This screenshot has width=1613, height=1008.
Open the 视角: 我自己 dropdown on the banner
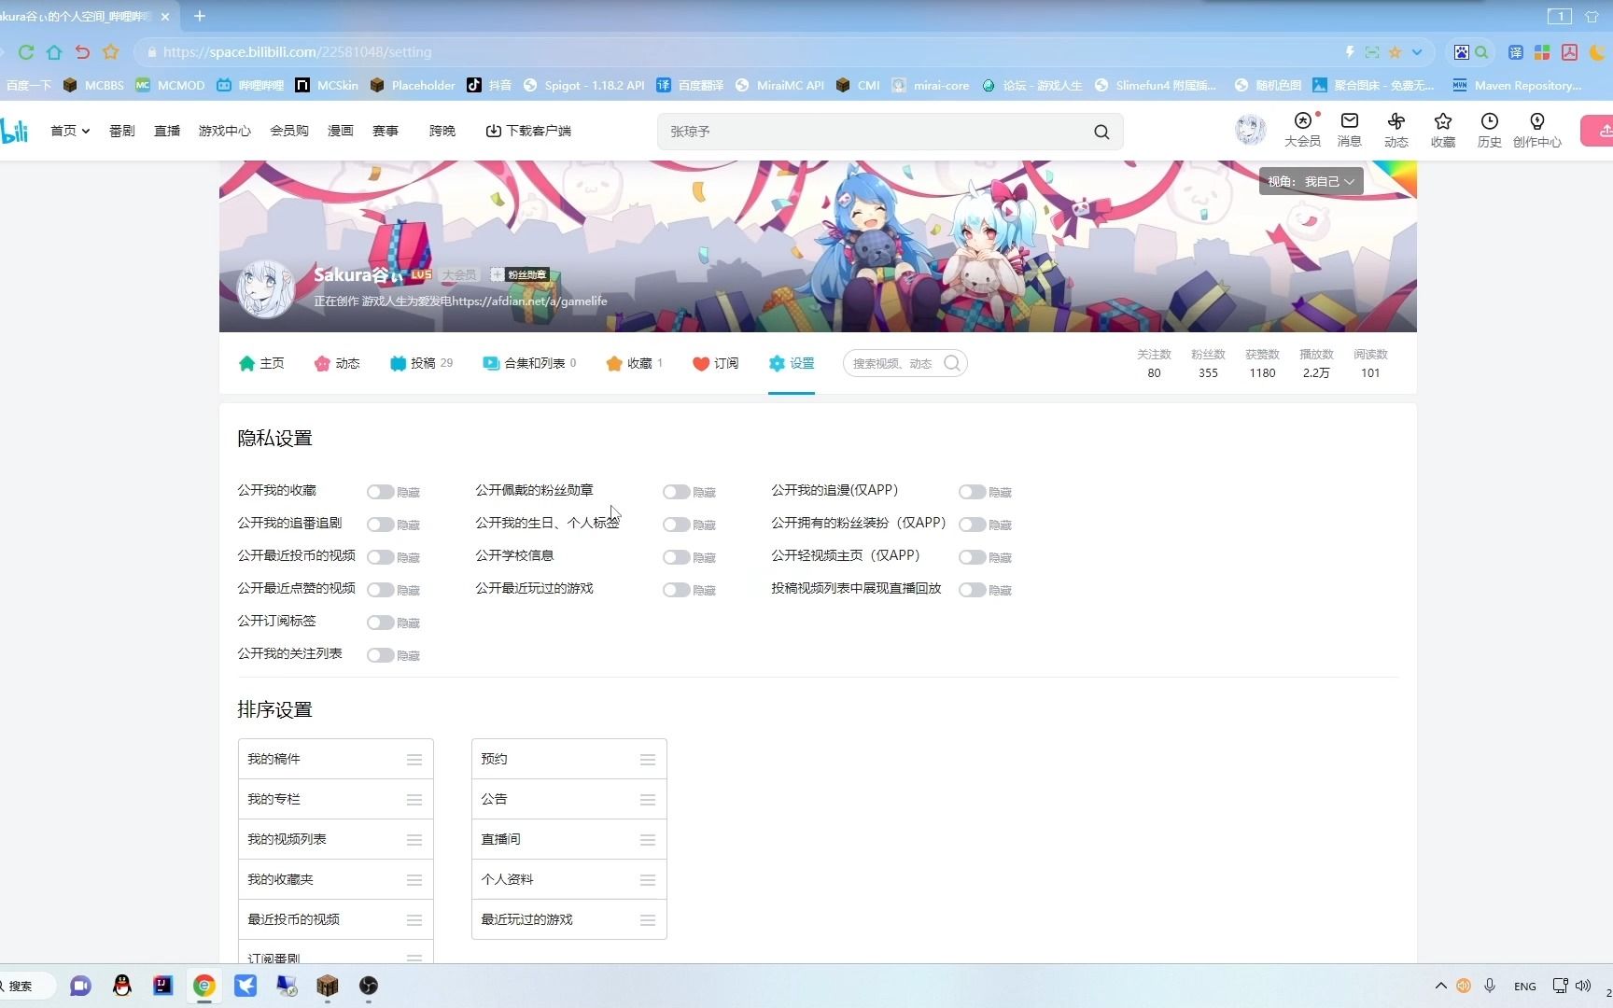point(1311,181)
